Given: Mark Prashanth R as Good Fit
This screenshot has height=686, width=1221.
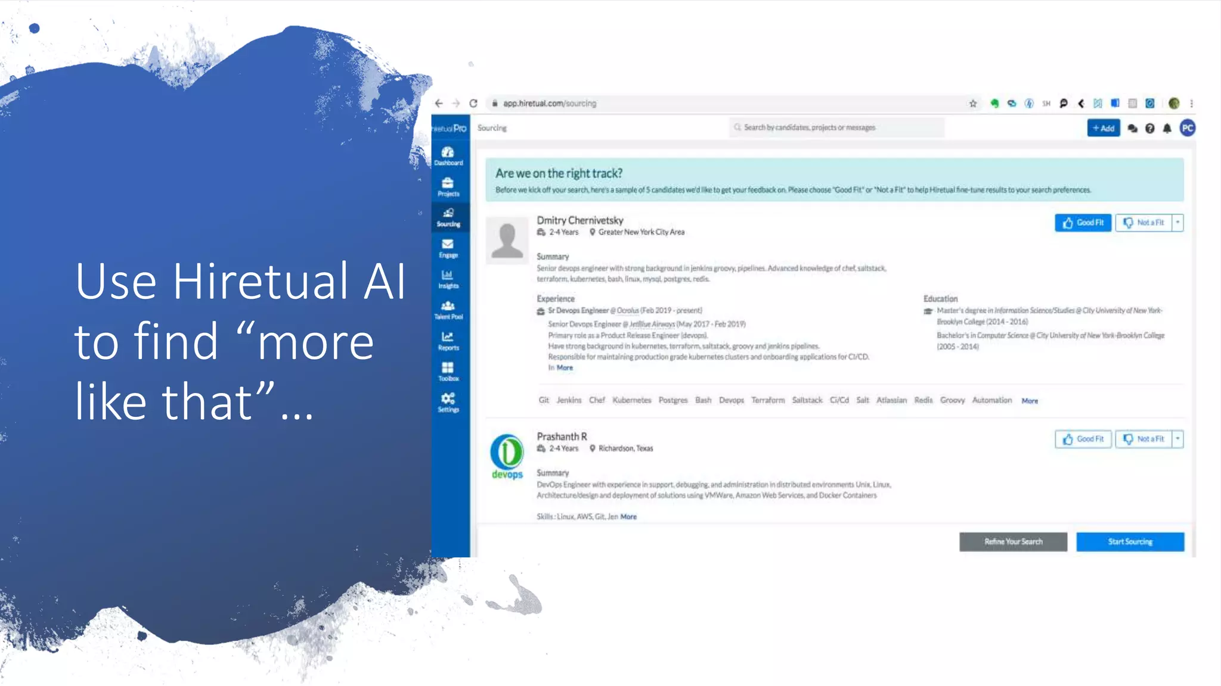Looking at the screenshot, I should tap(1083, 439).
